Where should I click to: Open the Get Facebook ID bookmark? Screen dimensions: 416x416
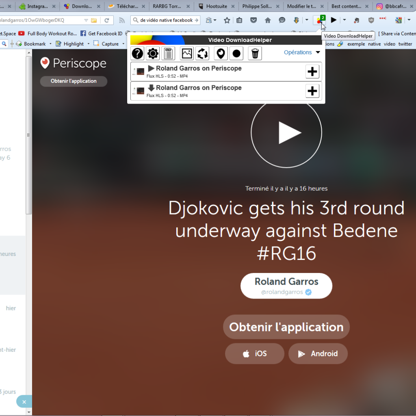point(101,33)
